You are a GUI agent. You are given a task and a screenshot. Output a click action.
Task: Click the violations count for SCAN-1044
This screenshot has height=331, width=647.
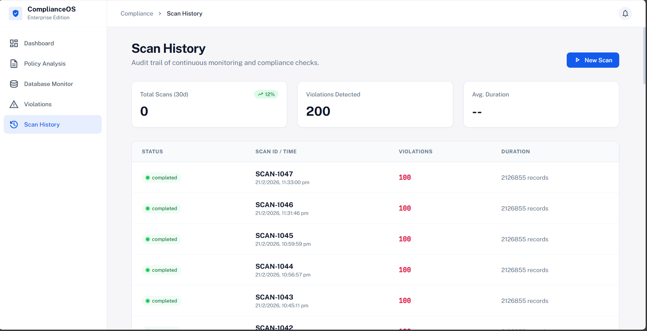point(404,270)
